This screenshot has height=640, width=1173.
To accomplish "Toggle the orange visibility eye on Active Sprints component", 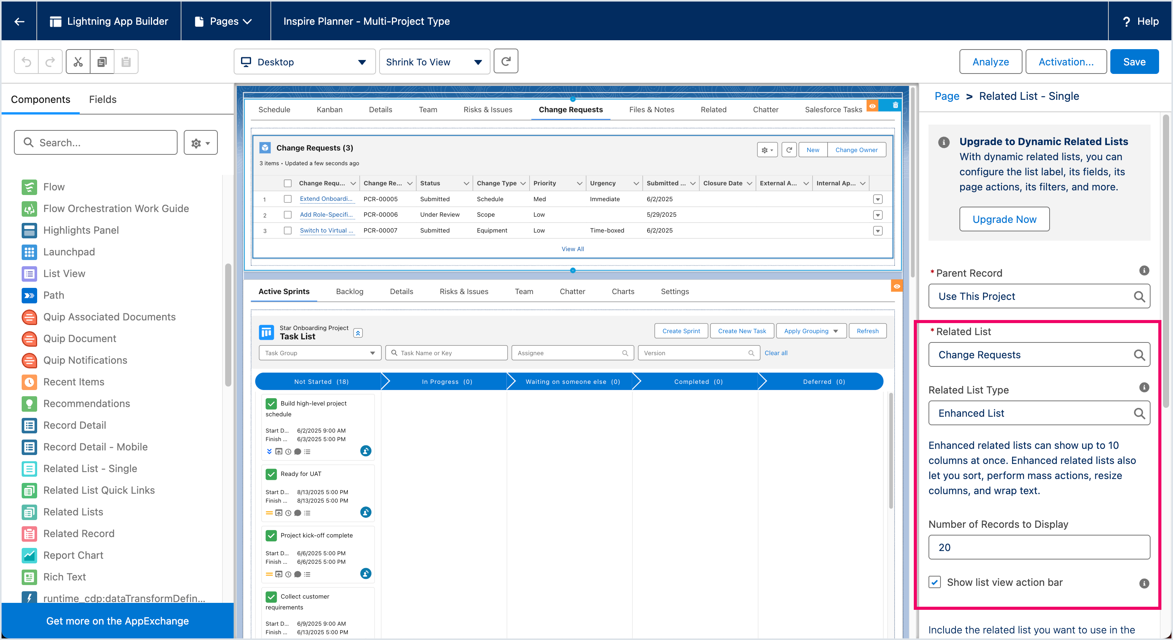I will point(897,286).
